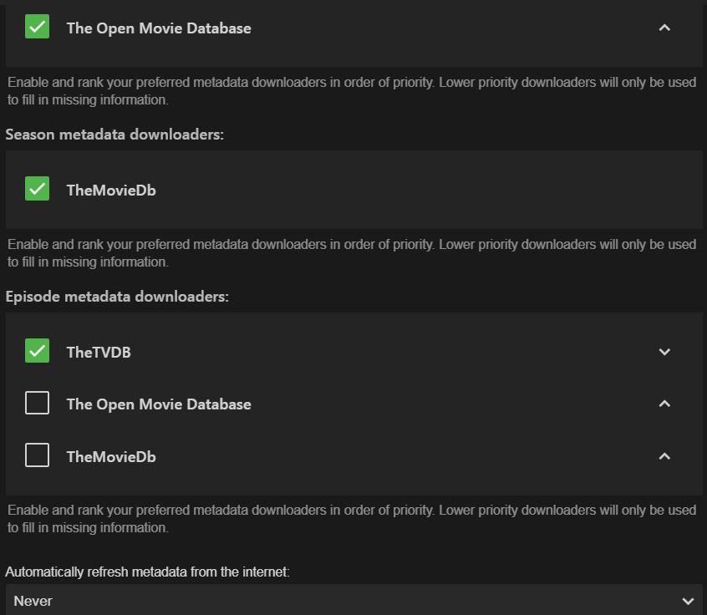This screenshot has width=707, height=615.
Task: Click the Open Movie Database label beside the unchecked box
Action: point(159,404)
